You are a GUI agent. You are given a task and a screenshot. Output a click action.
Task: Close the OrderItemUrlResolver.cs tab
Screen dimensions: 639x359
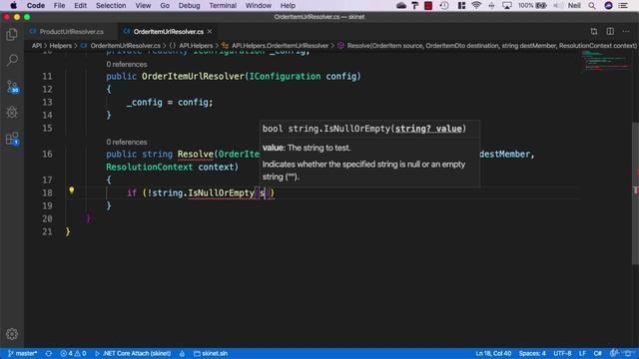coord(210,31)
